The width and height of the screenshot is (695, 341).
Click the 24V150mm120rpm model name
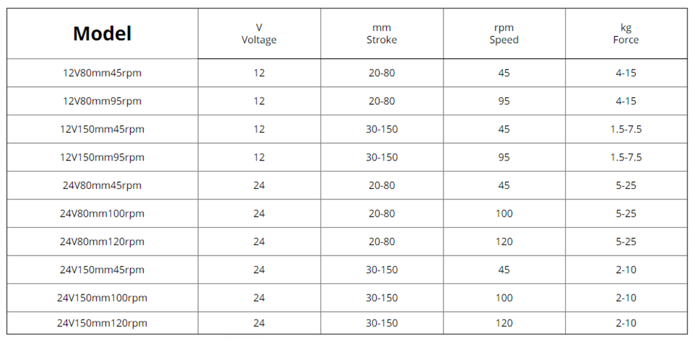[102, 323]
